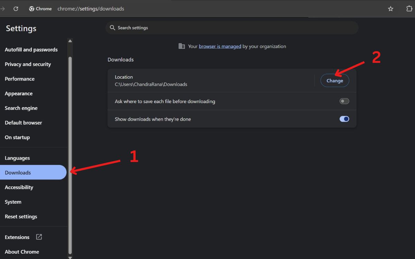Open Autofill and passwords settings
This screenshot has height=259, width=415.
click(x=31, y=50)
